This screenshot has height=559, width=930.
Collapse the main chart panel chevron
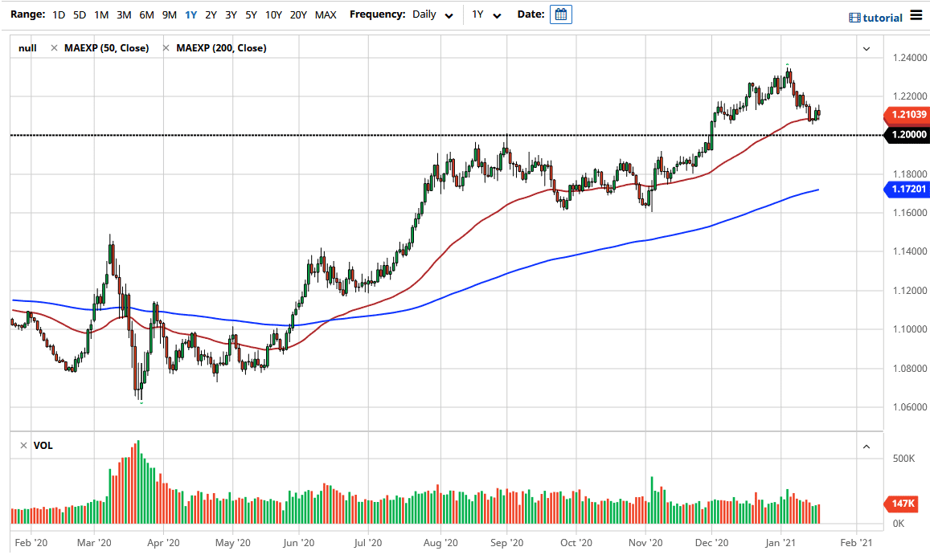(x=866, y=48)
